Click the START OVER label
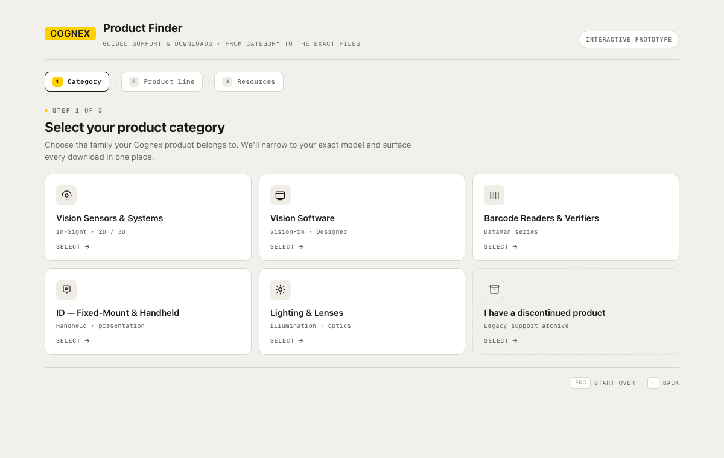Screen dimensions: 724x458 pos(615,383)
